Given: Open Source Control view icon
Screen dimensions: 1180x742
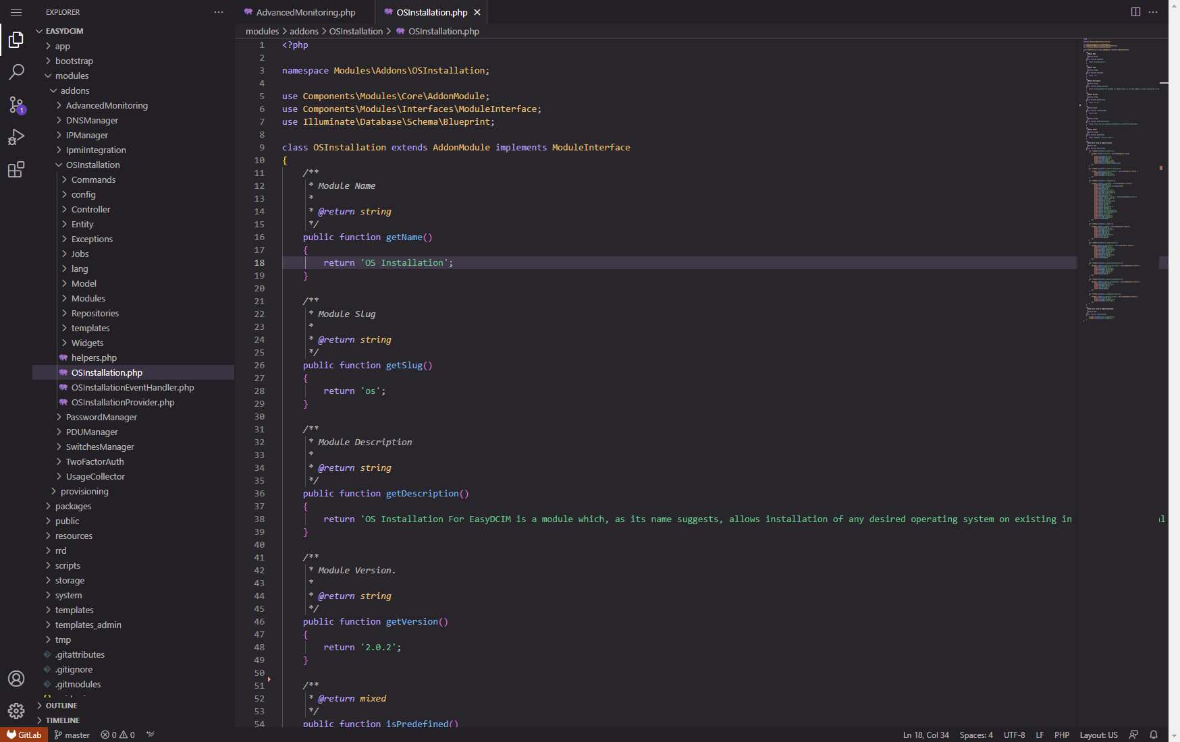Looking at the screenshot, I should tap(16, 105).
